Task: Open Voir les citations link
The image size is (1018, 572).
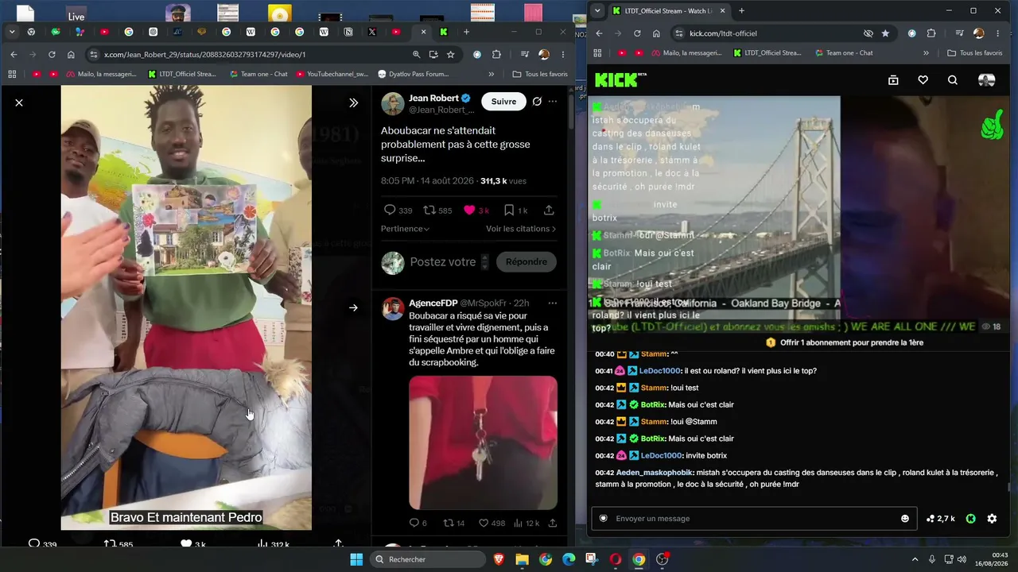Action: pyautogui.click(x=521, y=229)
